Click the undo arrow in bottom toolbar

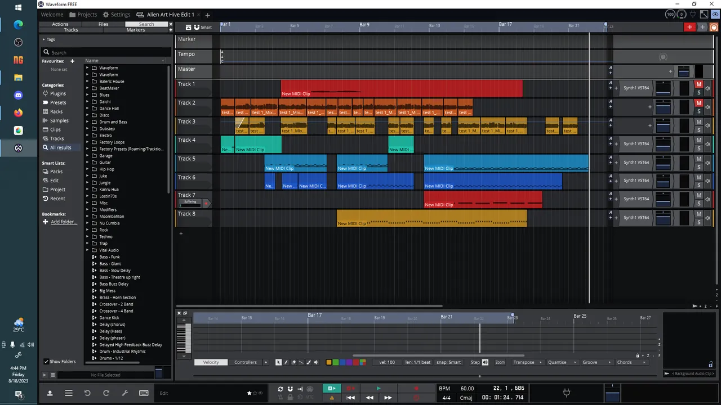tap(87, 393)
